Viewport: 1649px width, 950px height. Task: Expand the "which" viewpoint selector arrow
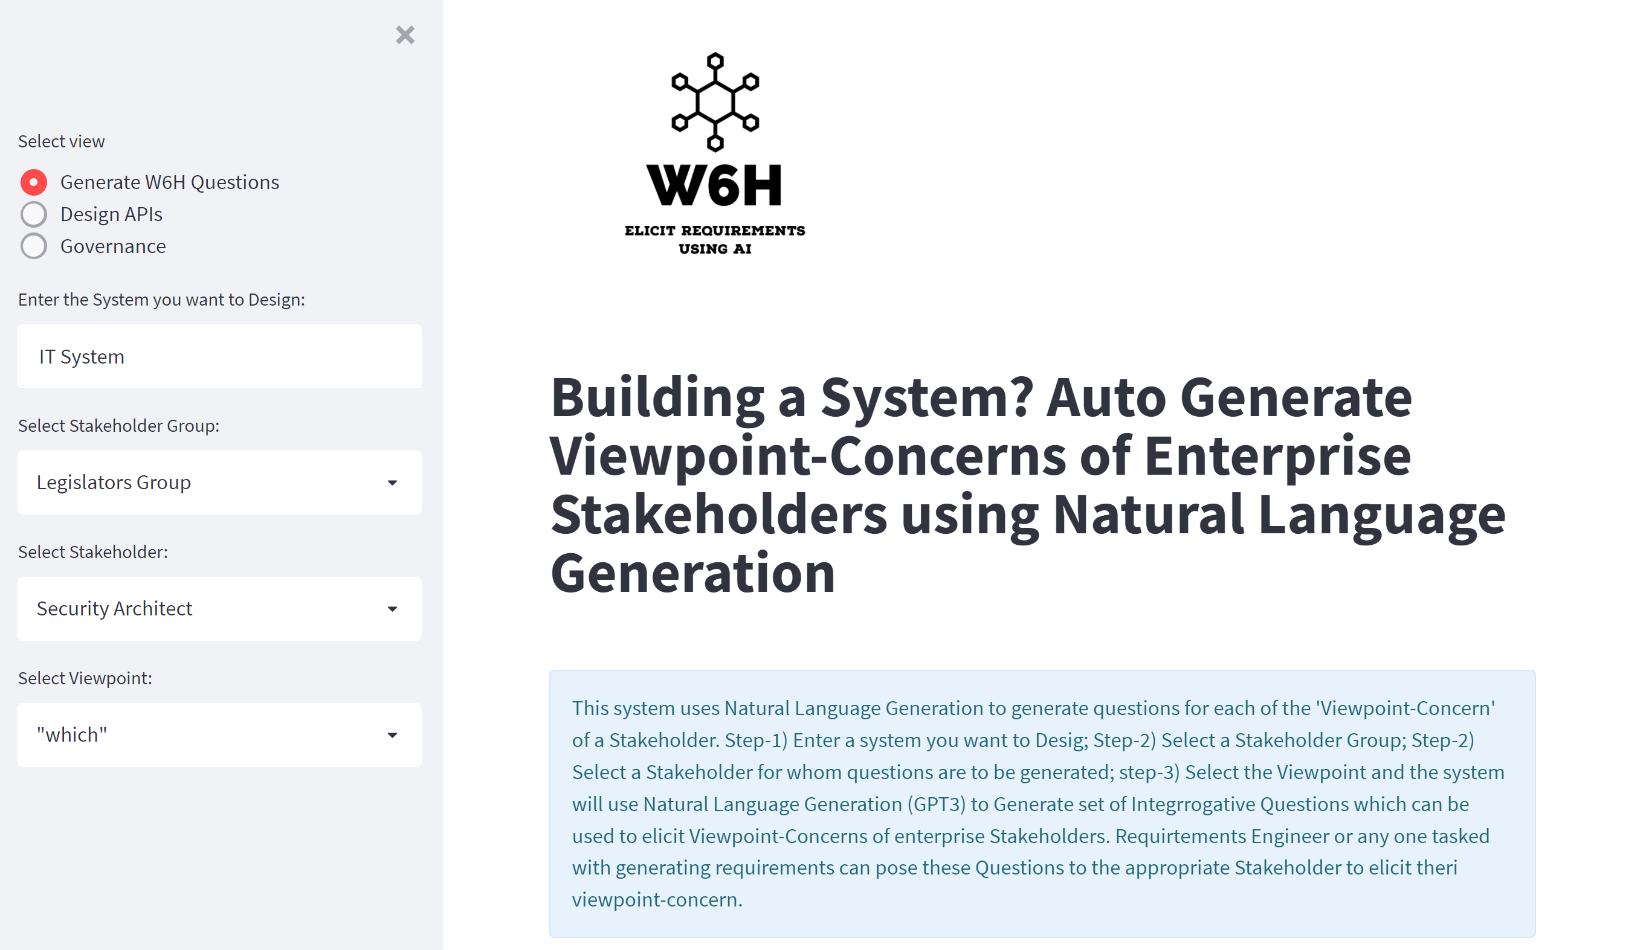click(x=392, y=734)
